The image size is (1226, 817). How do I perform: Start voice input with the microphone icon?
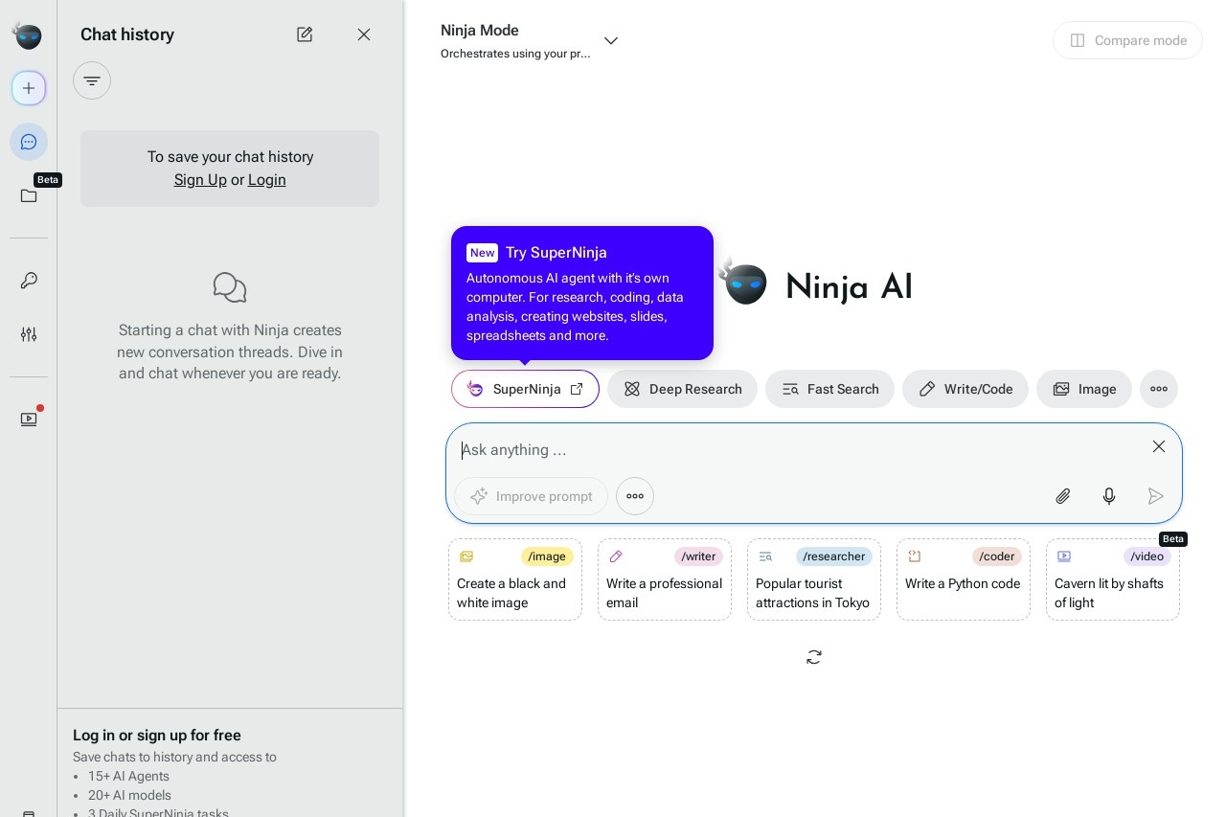[1109, 496]
